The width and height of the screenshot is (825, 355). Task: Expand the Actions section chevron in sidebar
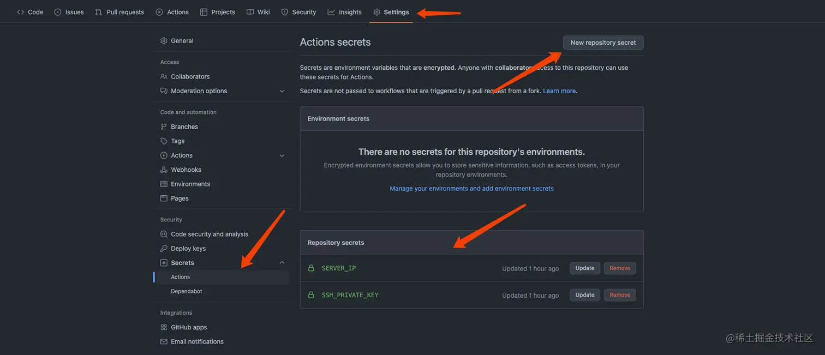[x=282, y=155]
